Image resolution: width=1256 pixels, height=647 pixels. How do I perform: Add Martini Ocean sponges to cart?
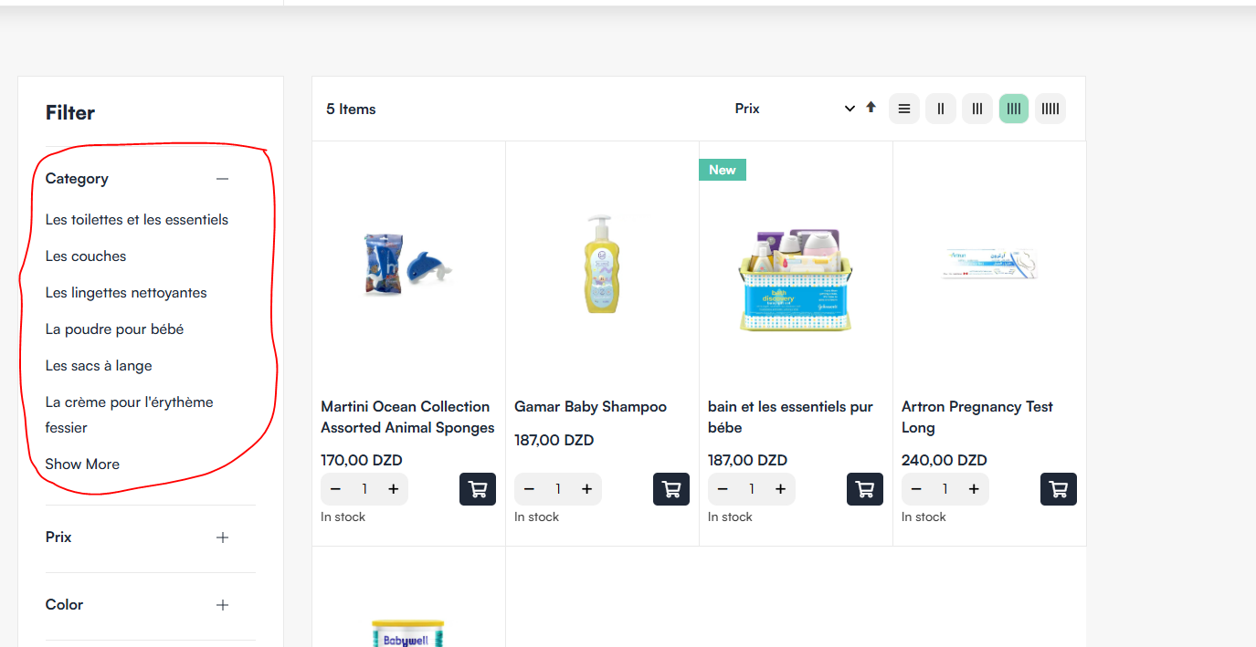pos(477,488)
